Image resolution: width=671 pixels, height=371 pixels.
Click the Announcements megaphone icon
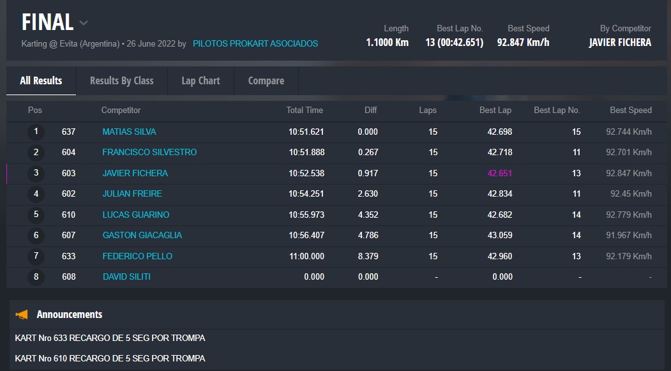point(22,314)
